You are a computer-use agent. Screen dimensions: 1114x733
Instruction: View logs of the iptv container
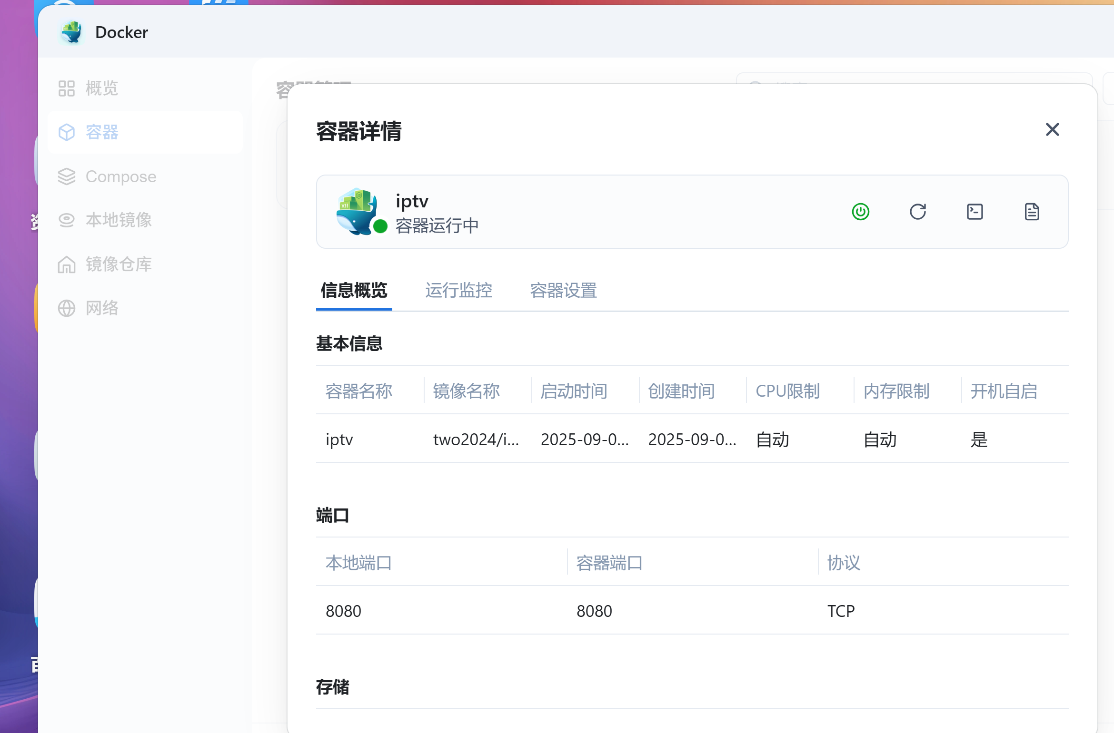[x=1032, y=212]
